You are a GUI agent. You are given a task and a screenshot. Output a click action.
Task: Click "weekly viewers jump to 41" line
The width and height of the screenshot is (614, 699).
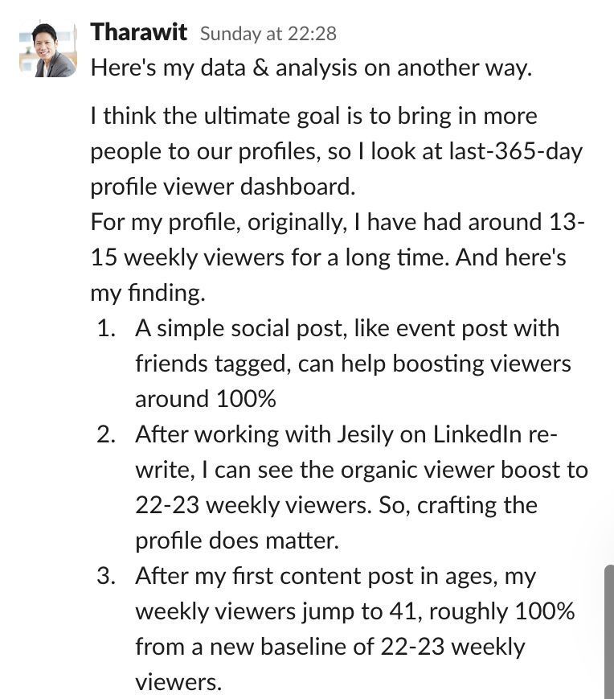pyautogui.click(x=355, y=611)
